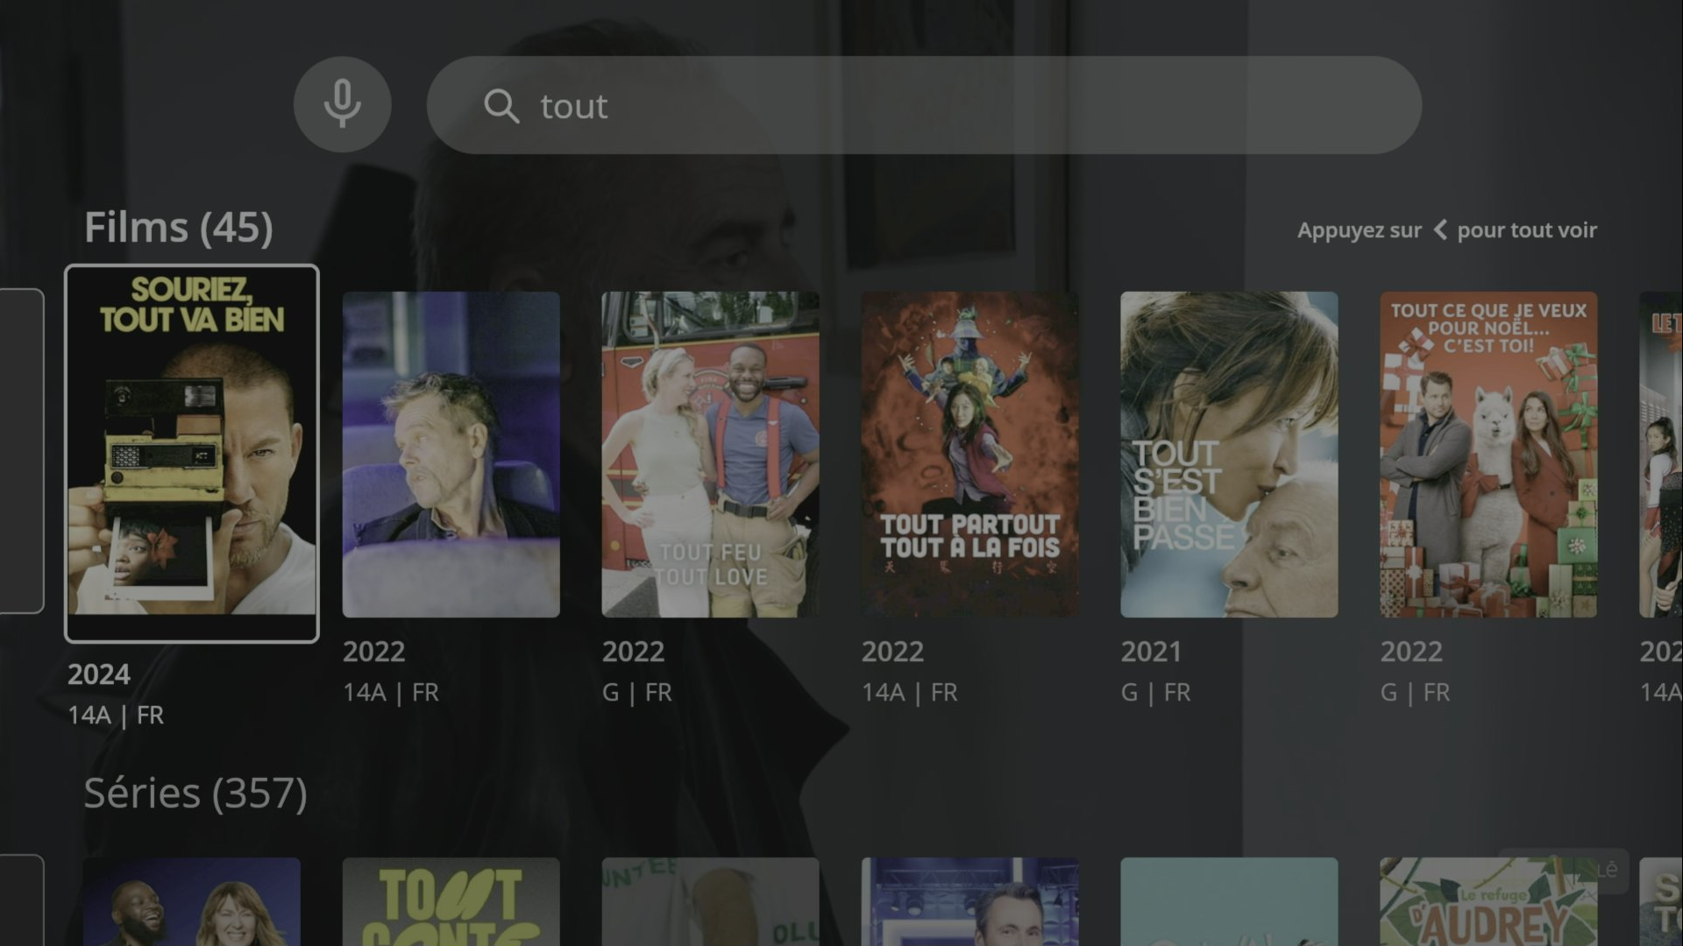Click the 'Séries (357)' section heading
1683x946 pixels.
(x=195, y=794)
